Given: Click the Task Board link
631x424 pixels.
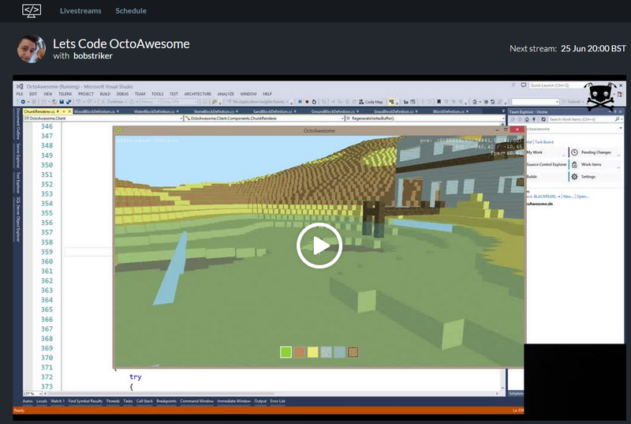Looking at the screenshot, I should [x=544, y=142].
